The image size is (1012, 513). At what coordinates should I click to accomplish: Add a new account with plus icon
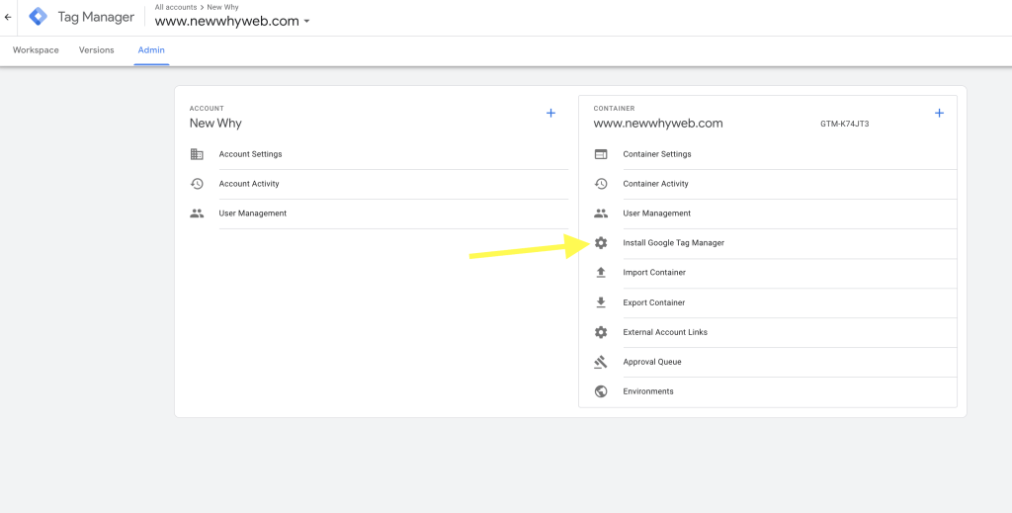point(550,113)
